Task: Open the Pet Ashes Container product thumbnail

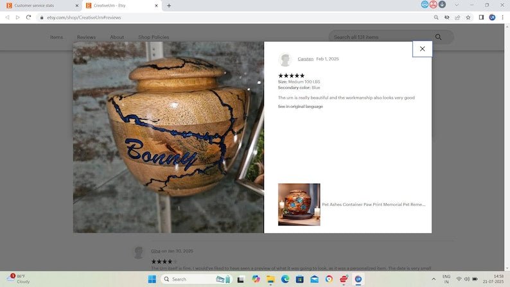Action: (299, 204)
